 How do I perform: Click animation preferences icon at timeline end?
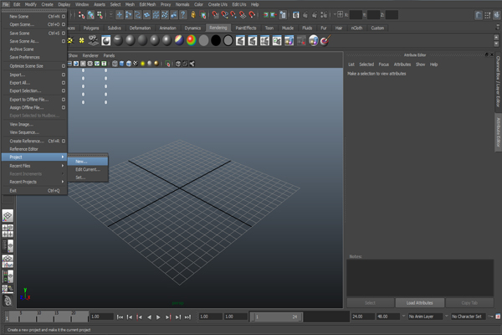point(498,317)
